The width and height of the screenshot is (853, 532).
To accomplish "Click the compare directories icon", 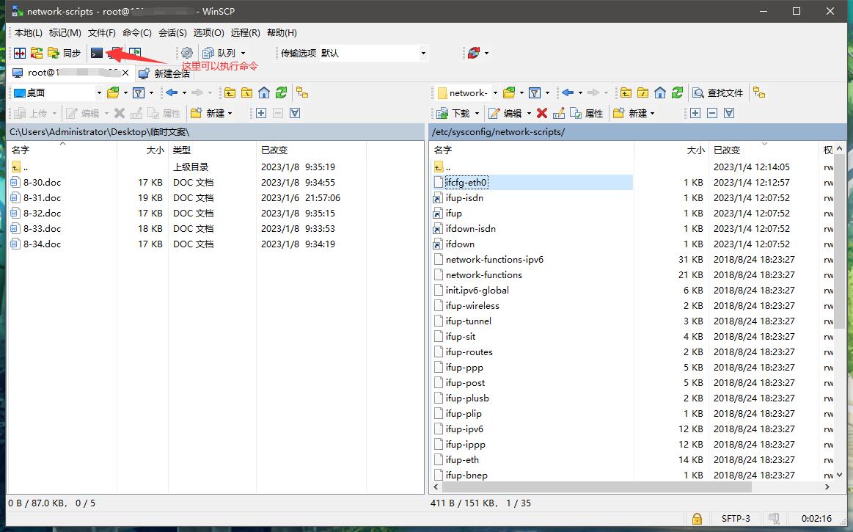I will pyautogui.click(x=20, y=53).
